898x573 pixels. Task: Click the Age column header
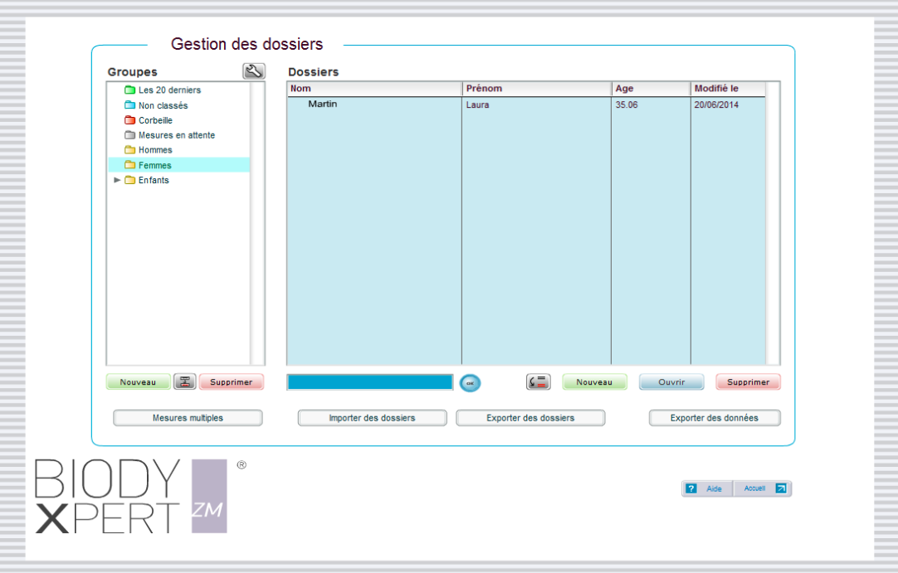coord(650,89)
